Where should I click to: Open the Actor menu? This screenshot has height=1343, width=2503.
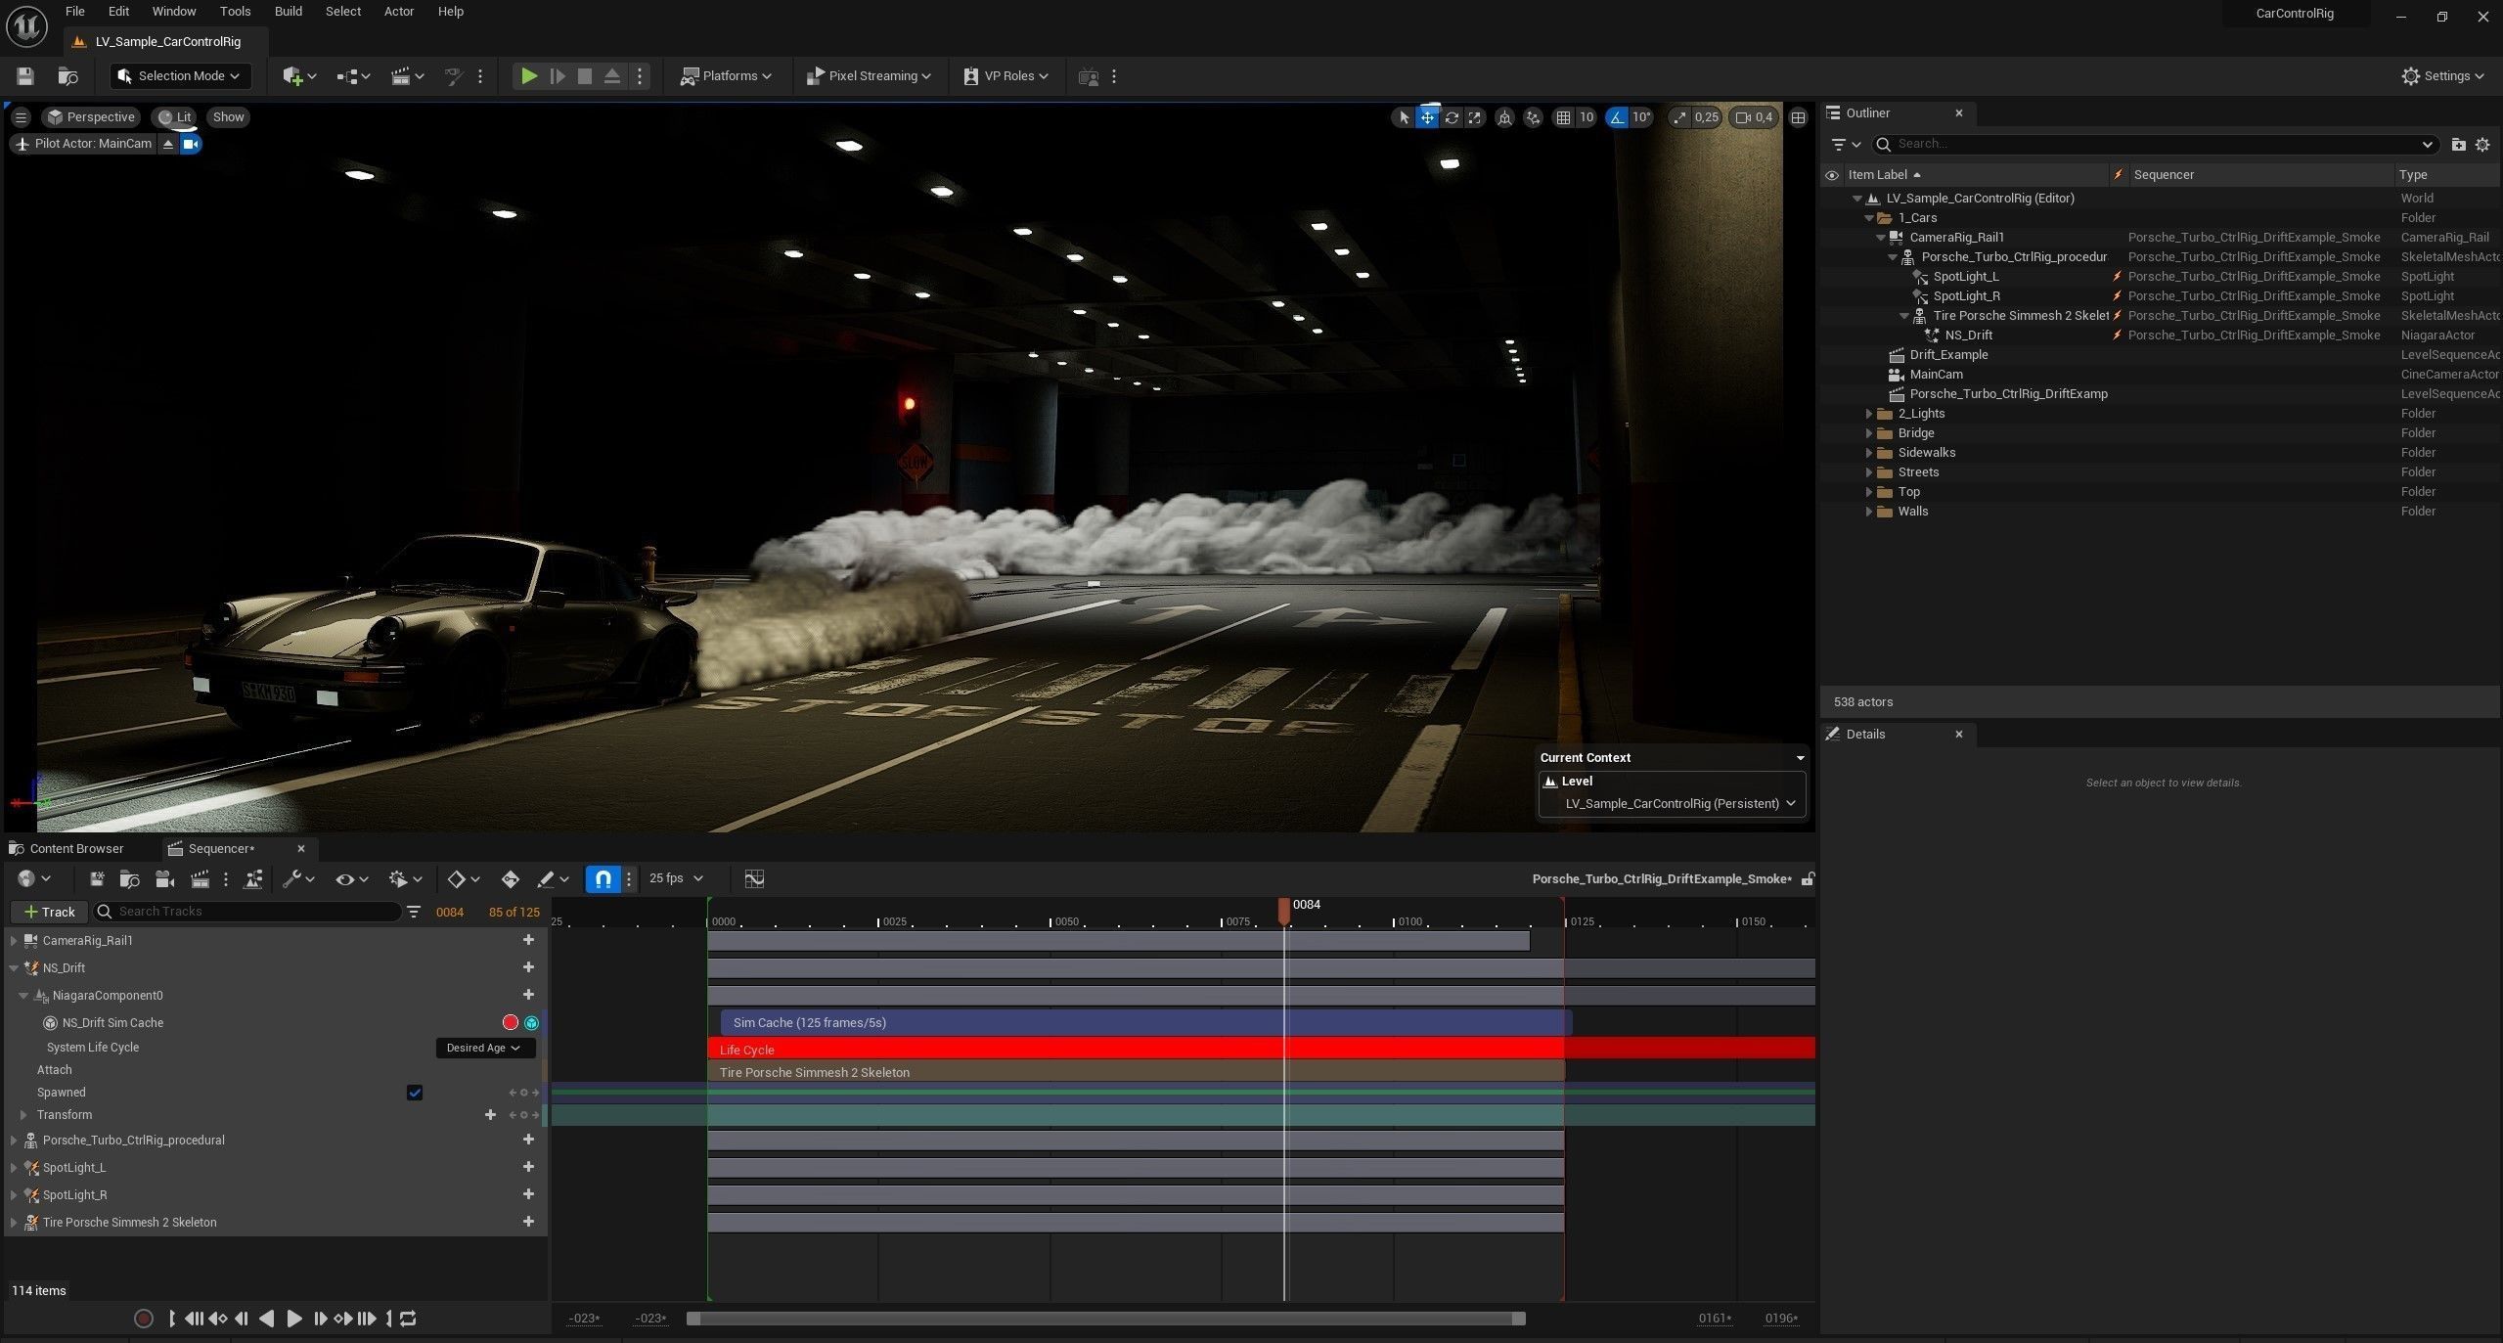[398, 12]
